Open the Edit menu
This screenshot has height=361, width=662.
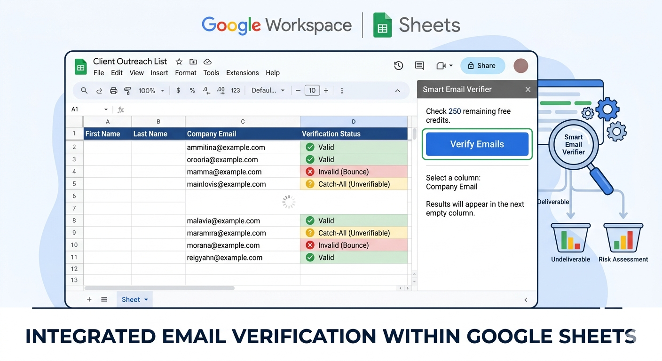[x=117, y=73]
